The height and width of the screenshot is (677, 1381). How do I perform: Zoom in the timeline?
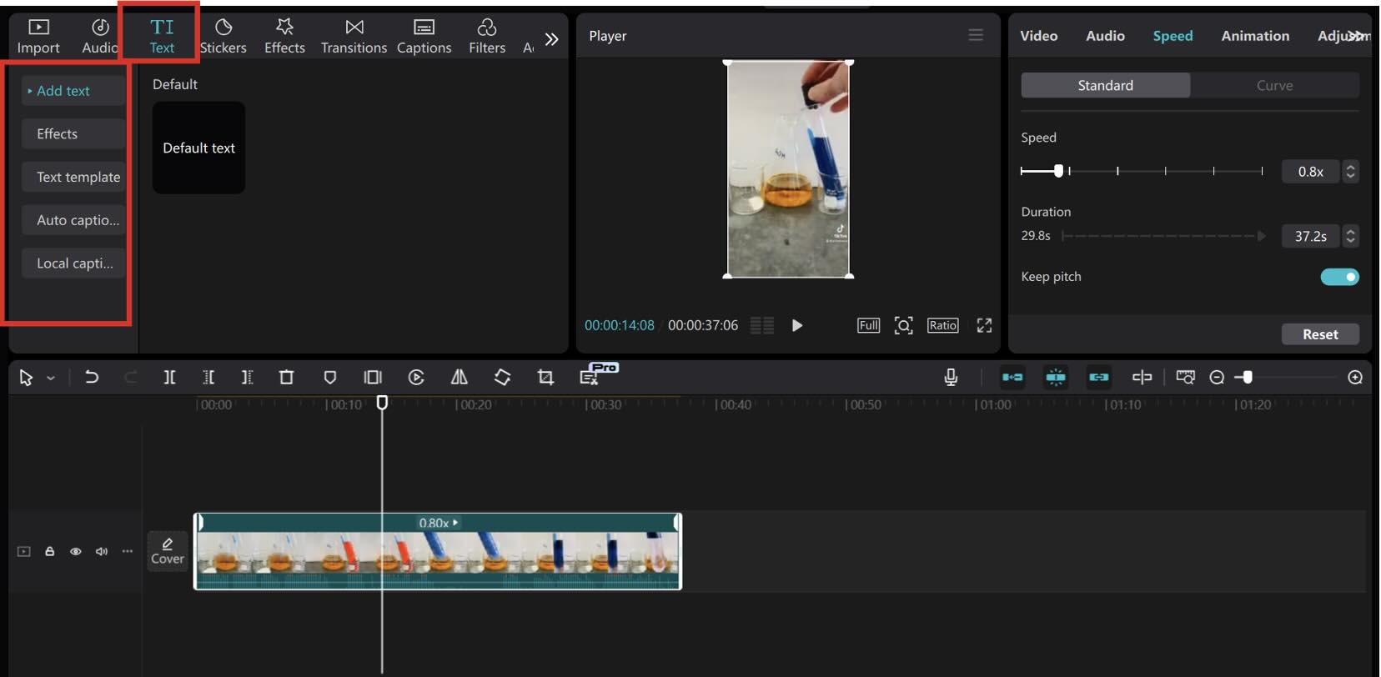[x=1355, y=378]
